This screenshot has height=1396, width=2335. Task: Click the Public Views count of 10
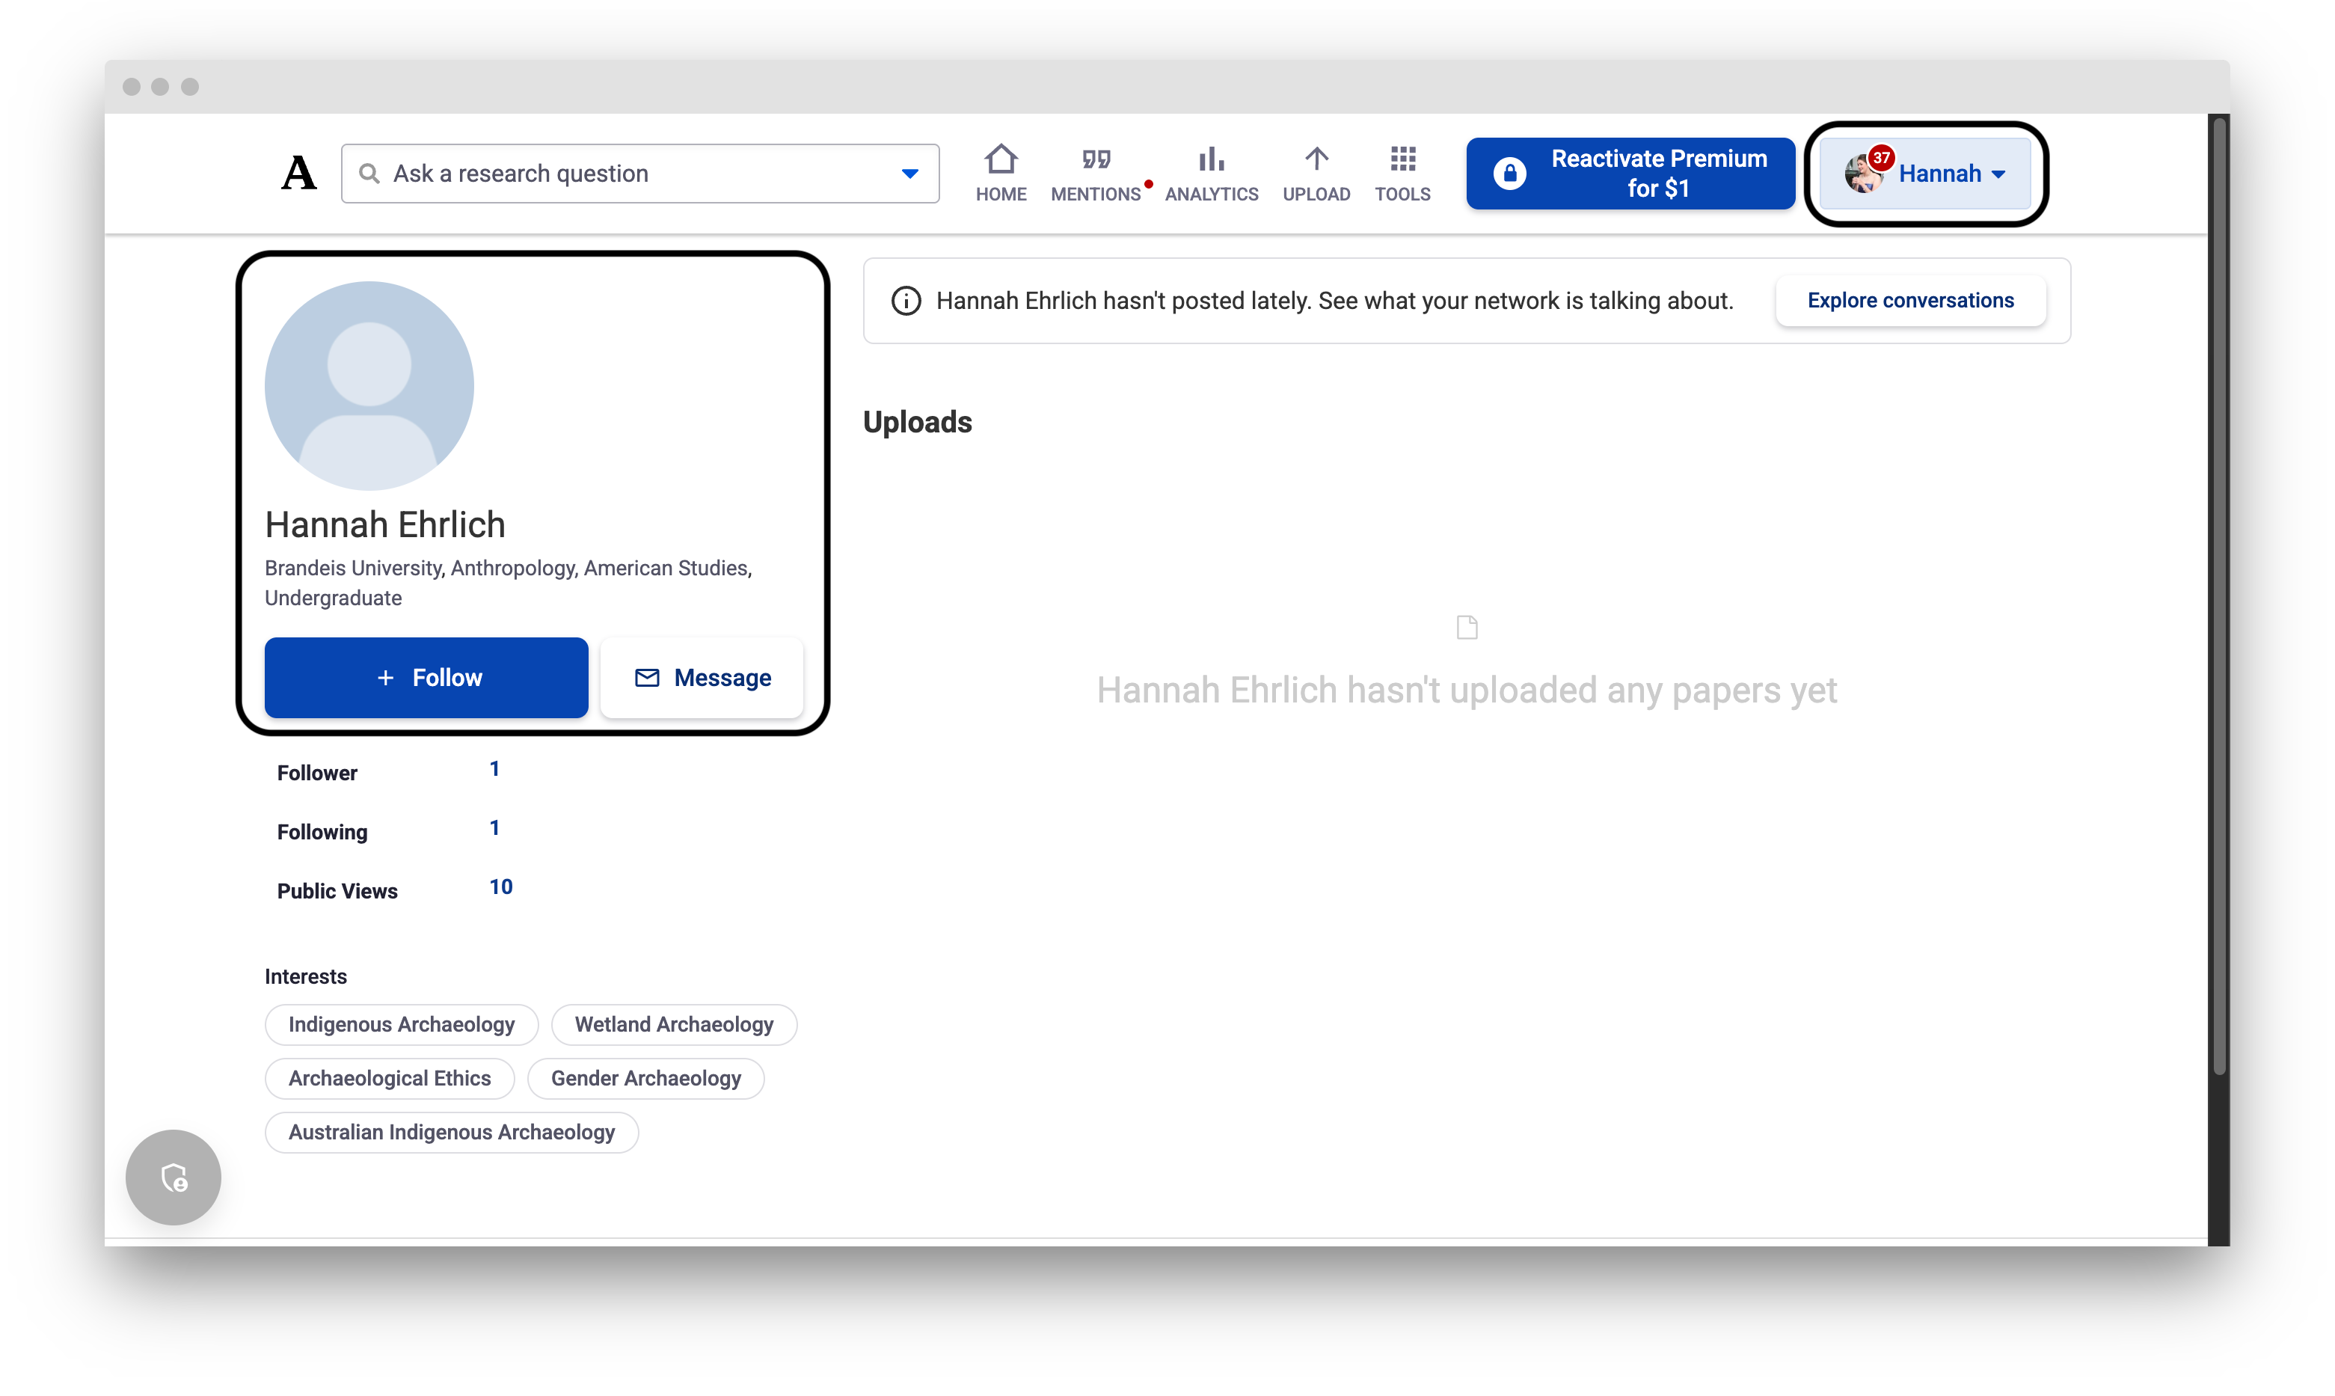[500, 887]
